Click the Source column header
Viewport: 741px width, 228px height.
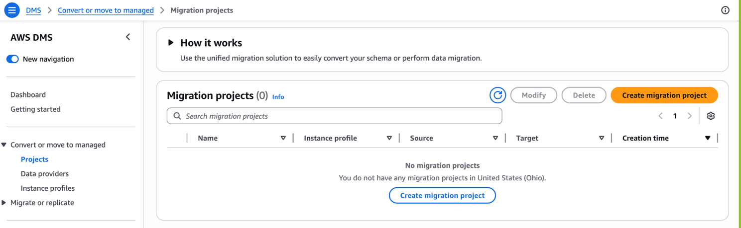click(421, 138)
